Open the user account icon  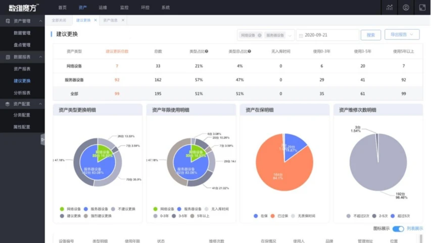coord(406,8)
